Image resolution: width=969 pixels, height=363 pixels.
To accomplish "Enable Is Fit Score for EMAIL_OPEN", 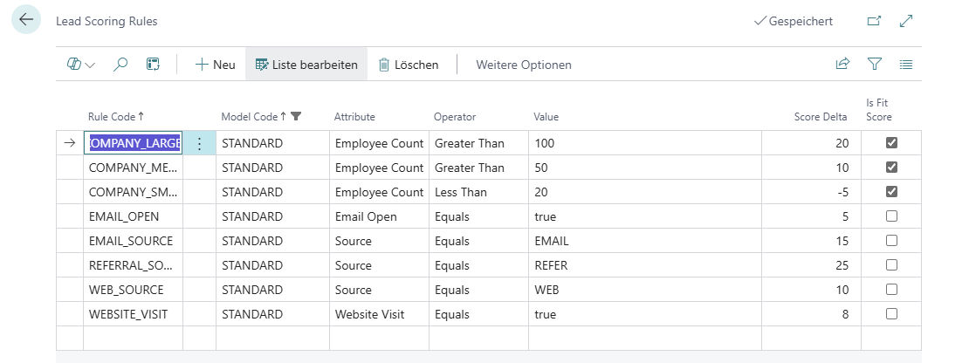I will [891, 216].
